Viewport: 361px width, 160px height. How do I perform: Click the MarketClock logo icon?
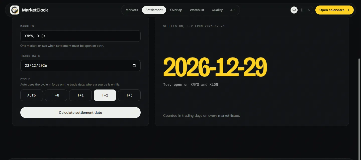pos(15,10)
